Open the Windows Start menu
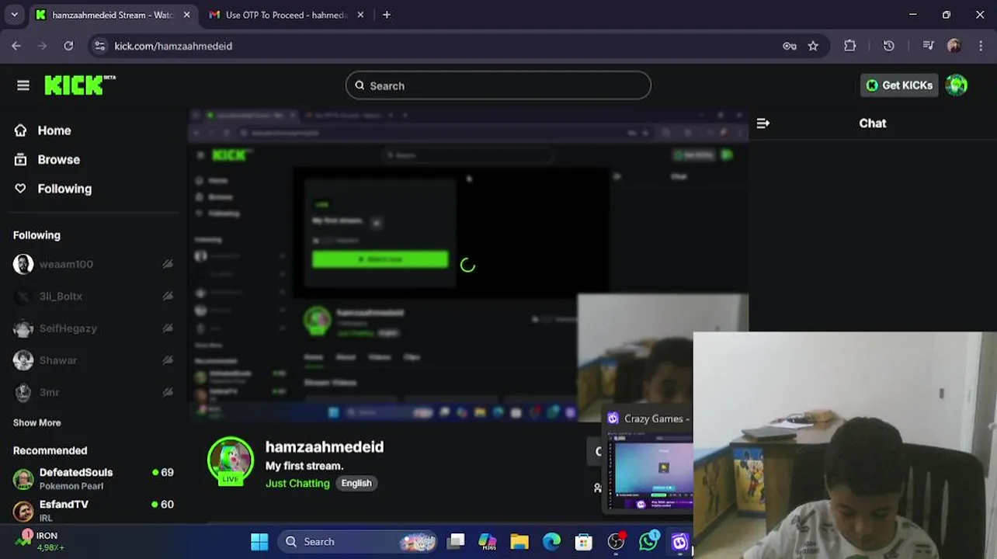997x559 pixels. [x=259, y=541]
